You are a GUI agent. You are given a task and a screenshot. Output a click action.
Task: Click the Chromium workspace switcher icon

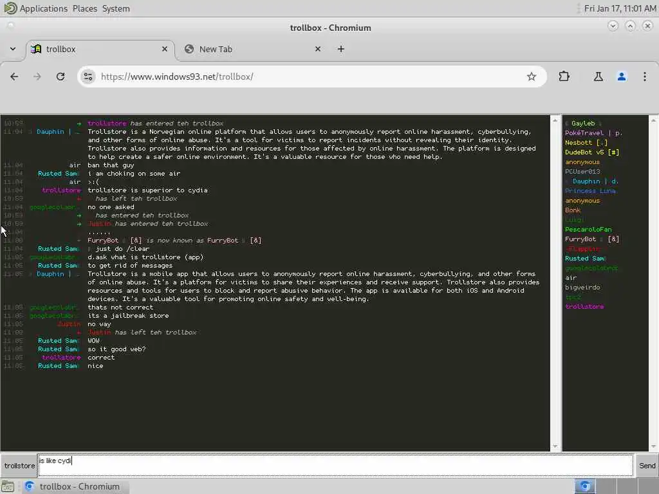coord(585,486)
